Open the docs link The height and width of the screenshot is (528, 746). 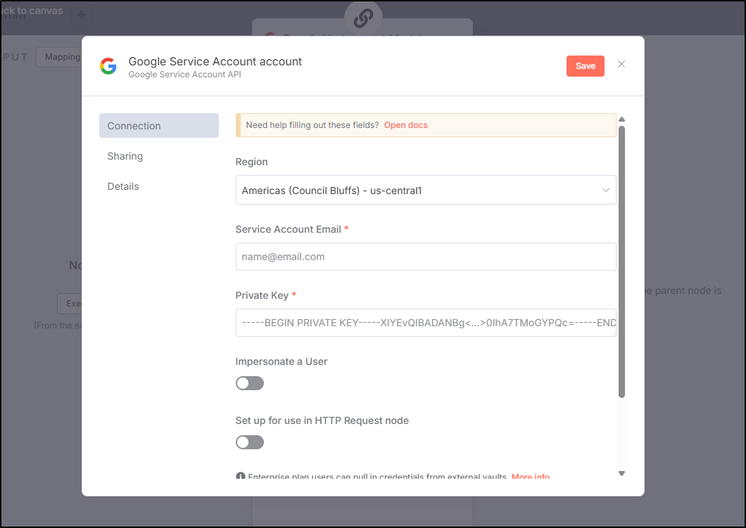tap(406, 125)
